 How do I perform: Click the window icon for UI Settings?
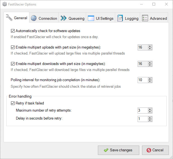(x=91, y=18)
